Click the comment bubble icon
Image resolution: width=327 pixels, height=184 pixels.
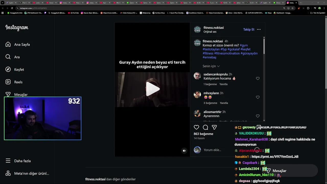(x=205, y=127)
